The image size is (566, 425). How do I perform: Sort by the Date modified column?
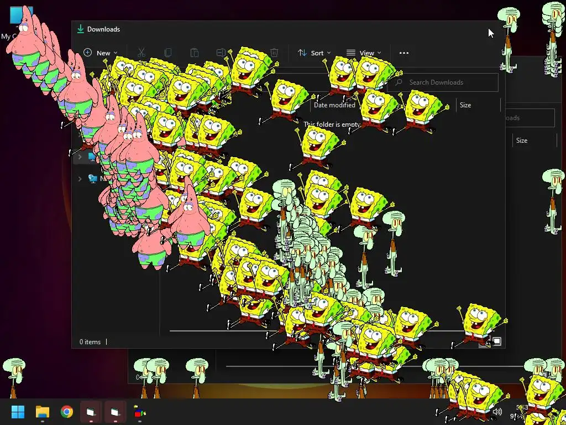(334, 105)
